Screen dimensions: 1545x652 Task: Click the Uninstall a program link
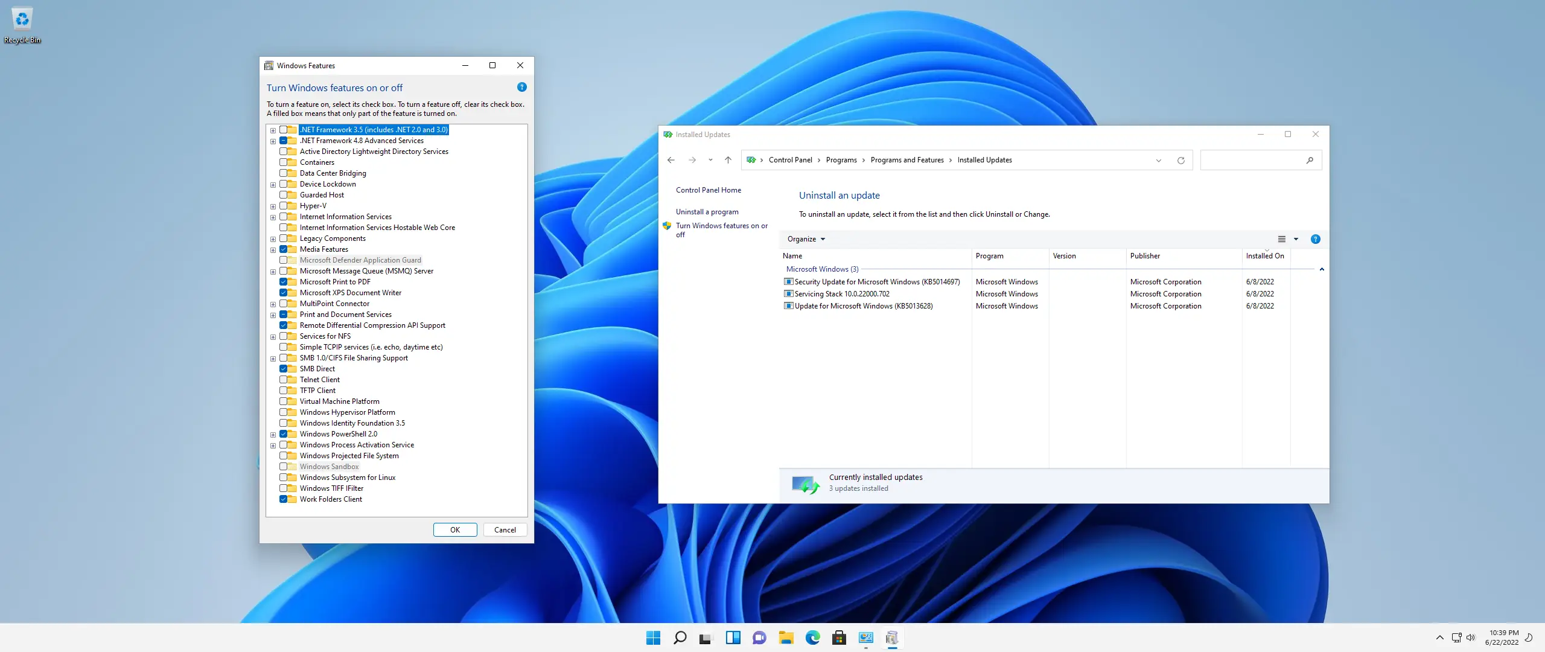[x=707, y=212]
